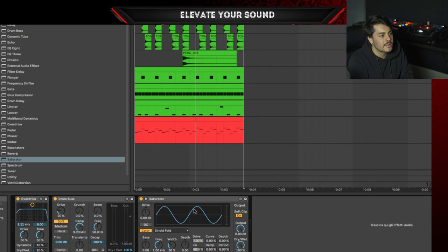Click Saturator waveshaper Period 0.00 % field
The image size is (448, 252).
(x=224, y=250)
